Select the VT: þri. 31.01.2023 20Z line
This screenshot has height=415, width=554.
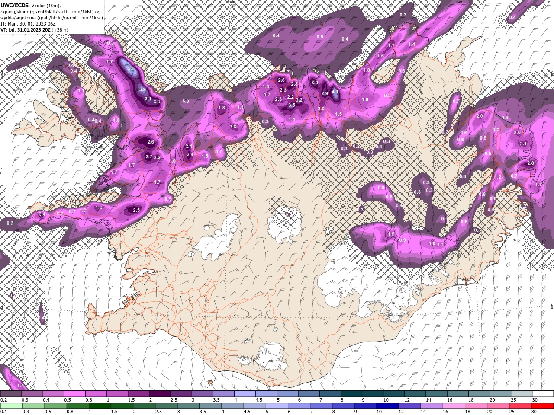tap(34, 30)
